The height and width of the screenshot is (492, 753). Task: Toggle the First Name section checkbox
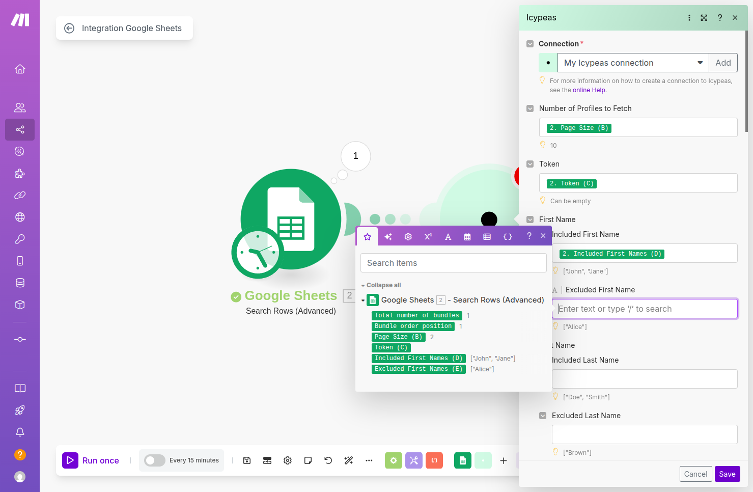(x=530, y=220)
